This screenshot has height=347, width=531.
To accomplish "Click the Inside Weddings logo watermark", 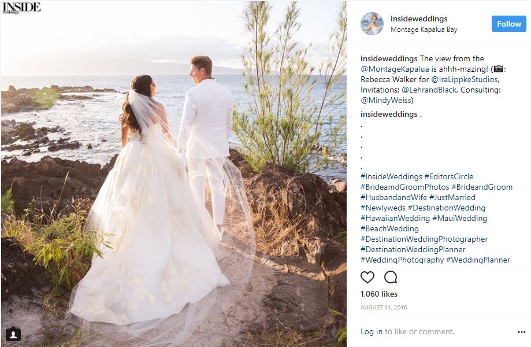I will [21, 8].
